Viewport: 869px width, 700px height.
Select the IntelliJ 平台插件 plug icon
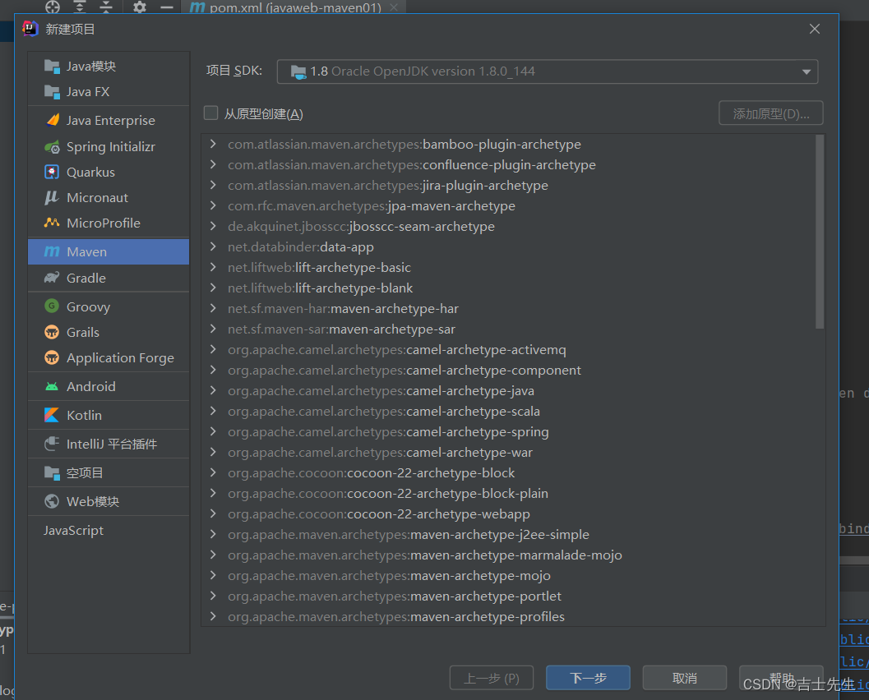click(x=52, y=444)
